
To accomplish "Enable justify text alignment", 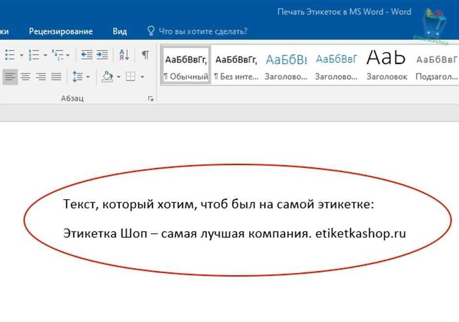I will click(56, 77).
